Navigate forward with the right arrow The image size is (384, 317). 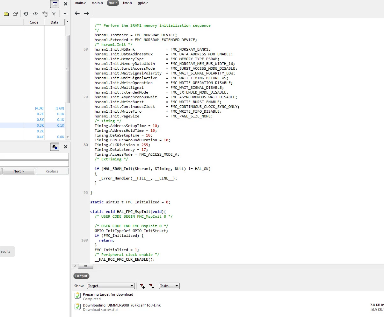coord(86,13)
